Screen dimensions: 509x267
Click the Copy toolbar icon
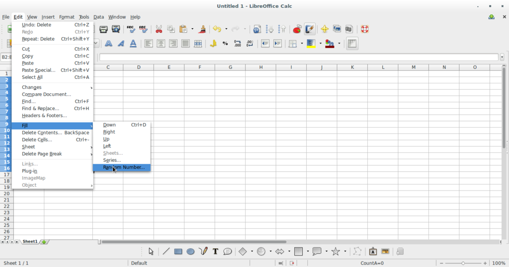coord(171,29)
